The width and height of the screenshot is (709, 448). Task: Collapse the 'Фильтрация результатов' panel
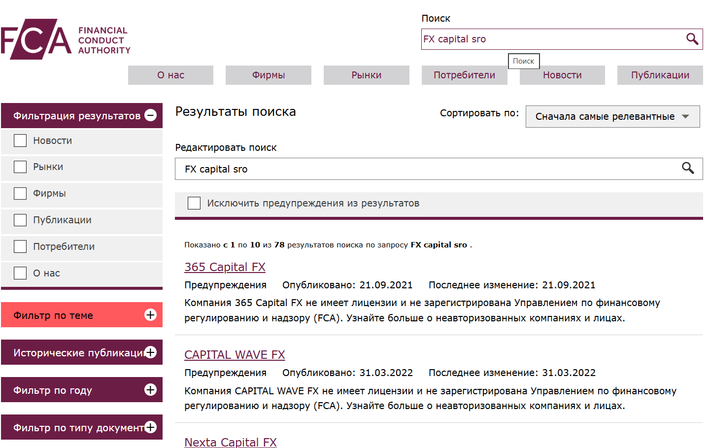click(150, 115)
